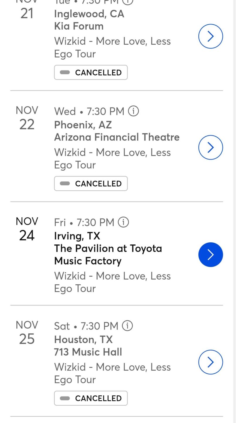Show info icon for Inglewood 7:30 PM

pos(128,1)
